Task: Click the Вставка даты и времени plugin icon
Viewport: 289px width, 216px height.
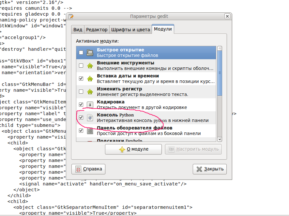Action: (x=90, y=79)
